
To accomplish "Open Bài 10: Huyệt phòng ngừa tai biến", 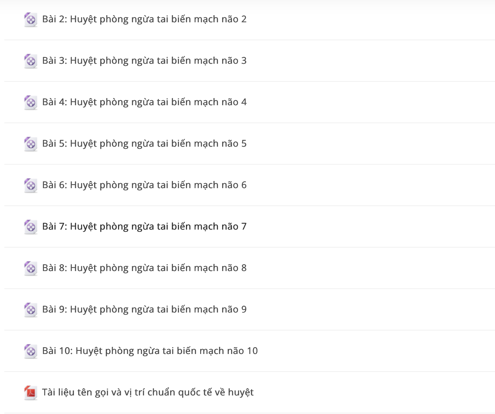I will (150, 351).
